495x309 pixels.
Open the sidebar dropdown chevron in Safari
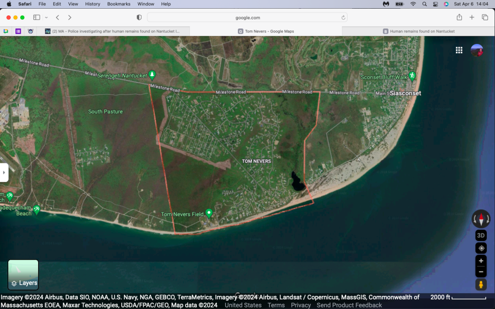(46, 17)
